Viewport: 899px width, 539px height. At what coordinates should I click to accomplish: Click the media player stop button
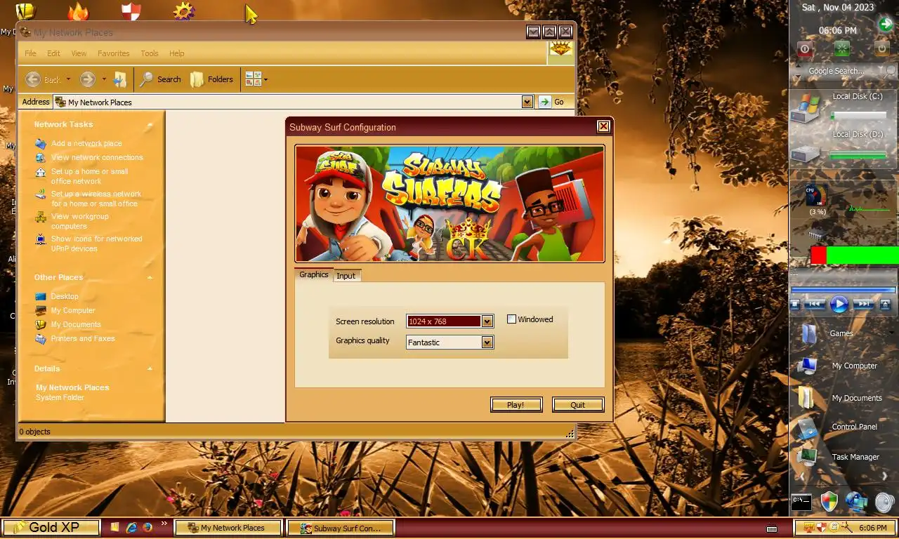pos(796,305)
